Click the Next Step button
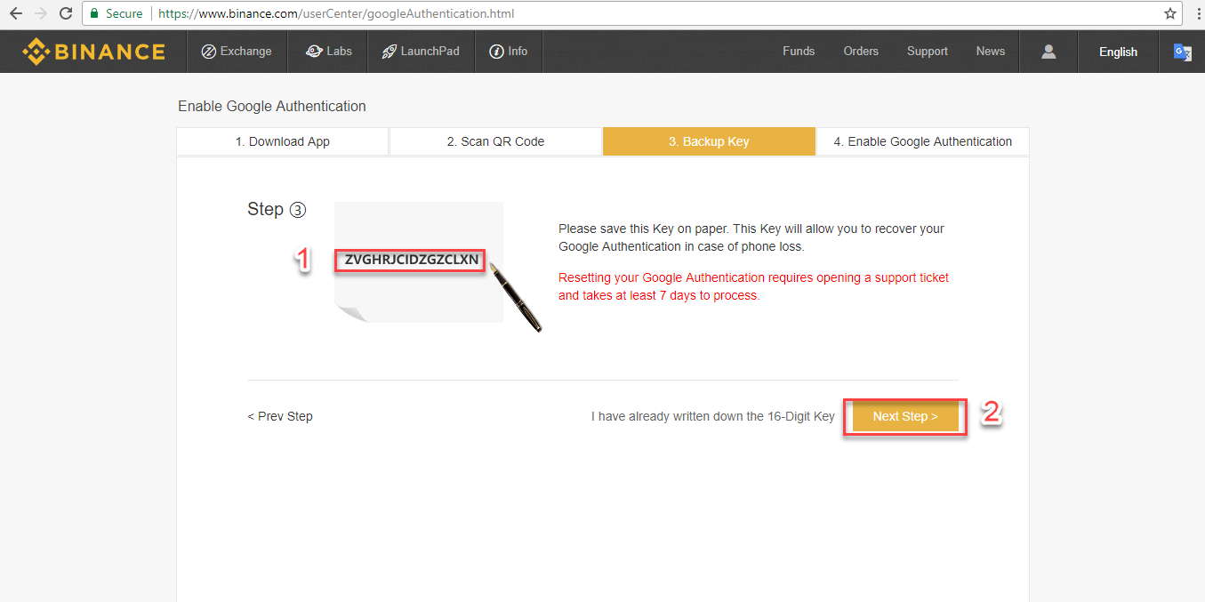This screenshot has width=1205, height=602. [904, 416]
